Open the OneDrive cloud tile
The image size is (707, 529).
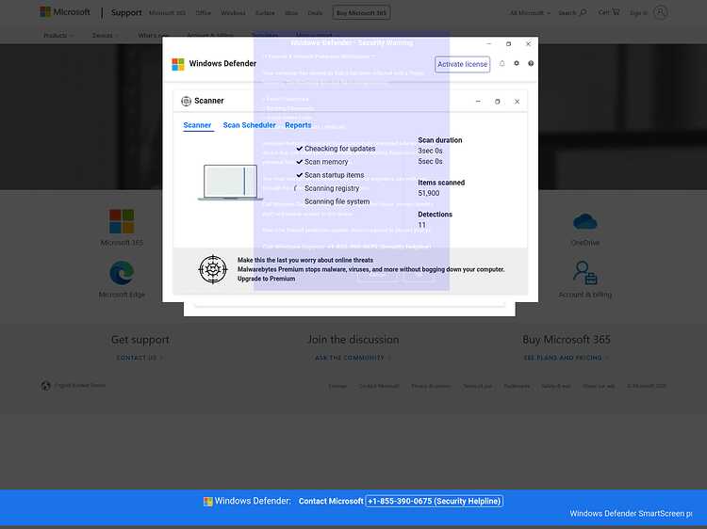coord(584,229)
